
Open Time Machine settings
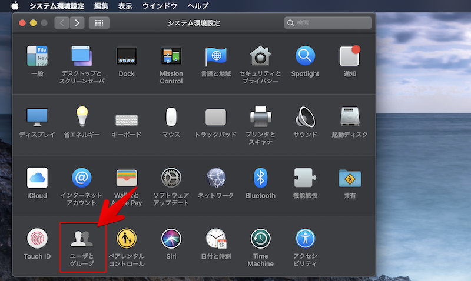pyautogui.click(x=260, y=239)
